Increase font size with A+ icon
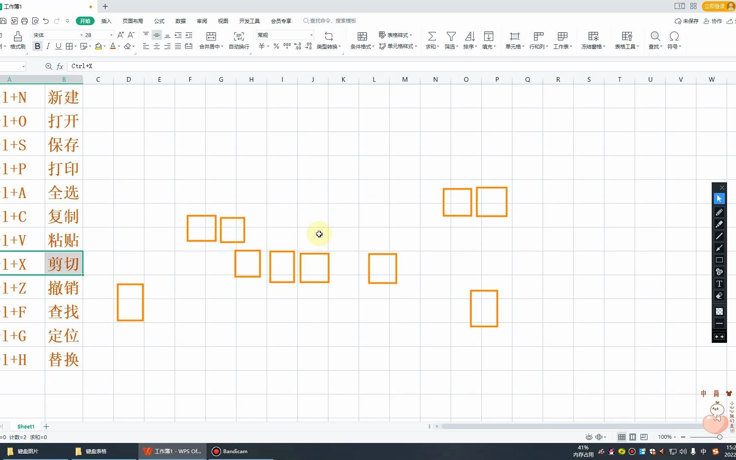The height and width of the screenshot is (460, 736). [121, 35]
